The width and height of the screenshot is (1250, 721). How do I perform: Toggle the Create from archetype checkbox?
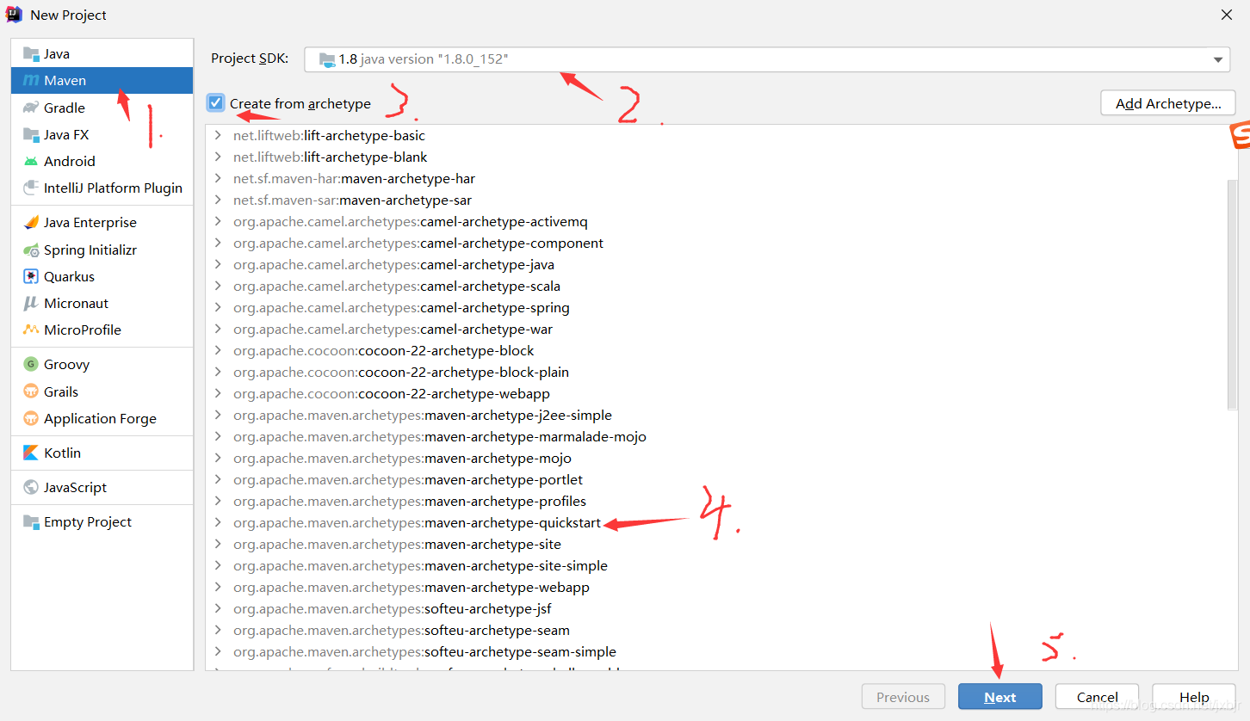[x=215, y=103]
